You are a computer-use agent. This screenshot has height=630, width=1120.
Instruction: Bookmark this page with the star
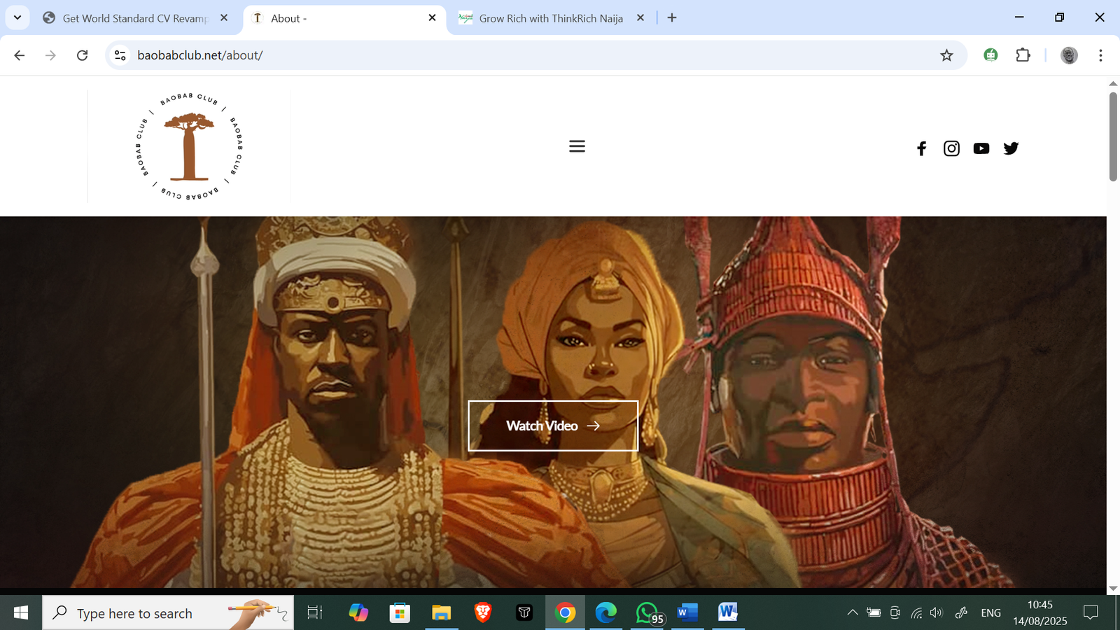click(x=946, y=55)
